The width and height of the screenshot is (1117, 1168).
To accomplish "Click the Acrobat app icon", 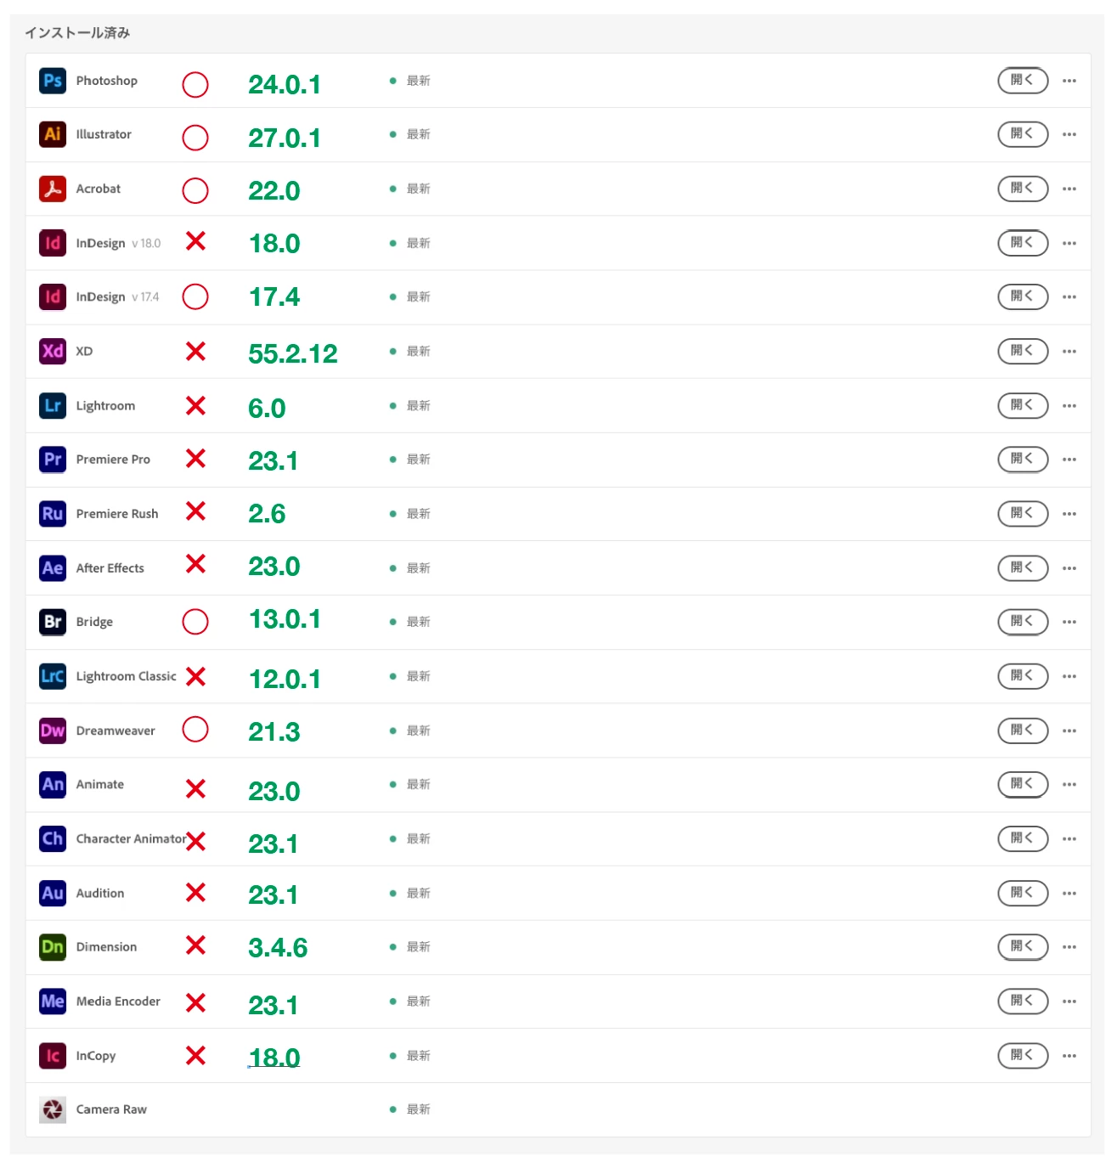I will 53,189.
